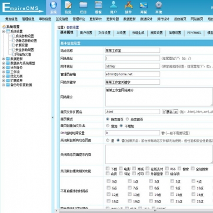Screen dimensions: 213x213
Task: Click the page icon beside 系统参数设置
Action: point(13,36)
